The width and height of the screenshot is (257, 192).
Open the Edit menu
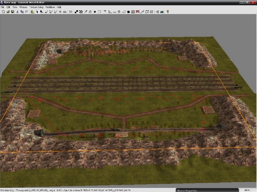click(x=8, y=7)
